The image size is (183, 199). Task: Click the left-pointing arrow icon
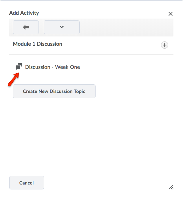pyautogui.click(x=26, y=27)
